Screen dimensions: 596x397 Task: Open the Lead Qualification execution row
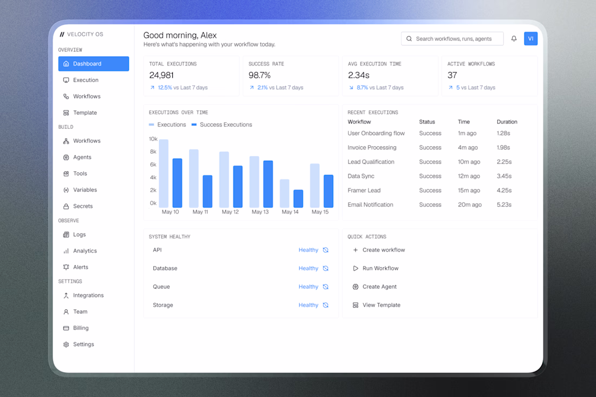pos(440,162)
